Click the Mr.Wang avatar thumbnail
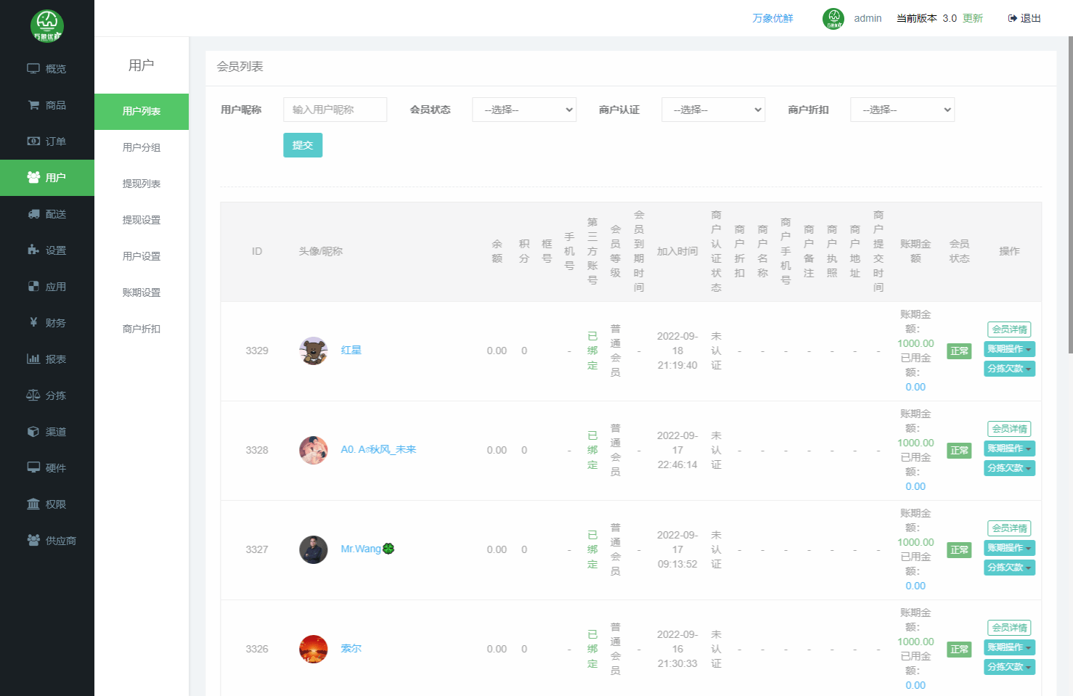This screenshot has width=1073, height=696. point(314,549)
